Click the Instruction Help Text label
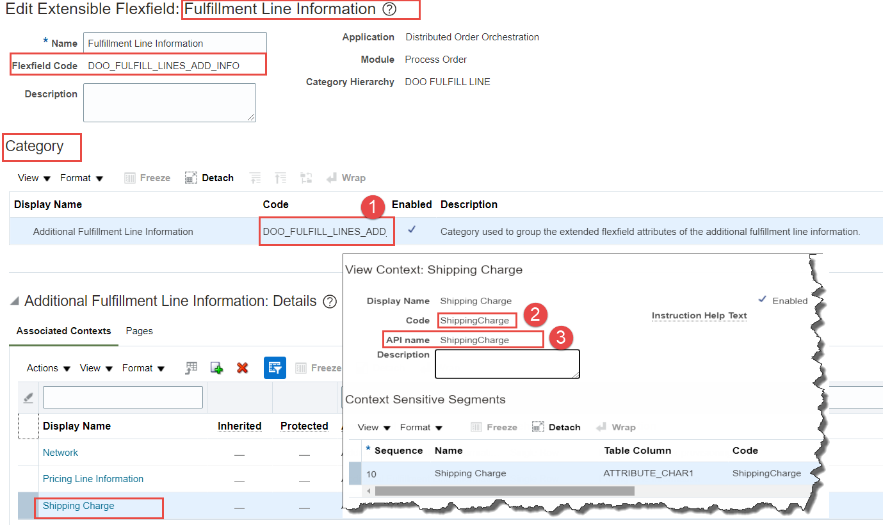The image size is (883, 525). 699,316
